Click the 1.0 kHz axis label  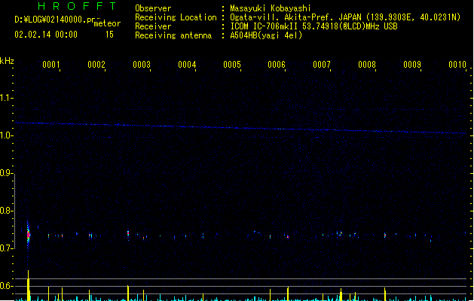pos(6,135)
